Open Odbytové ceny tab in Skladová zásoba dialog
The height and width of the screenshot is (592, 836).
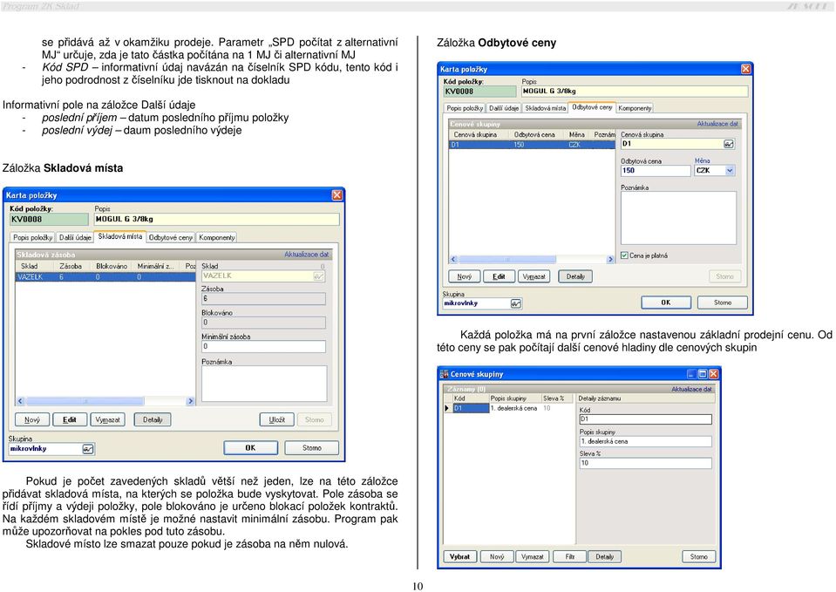point(171,237)
